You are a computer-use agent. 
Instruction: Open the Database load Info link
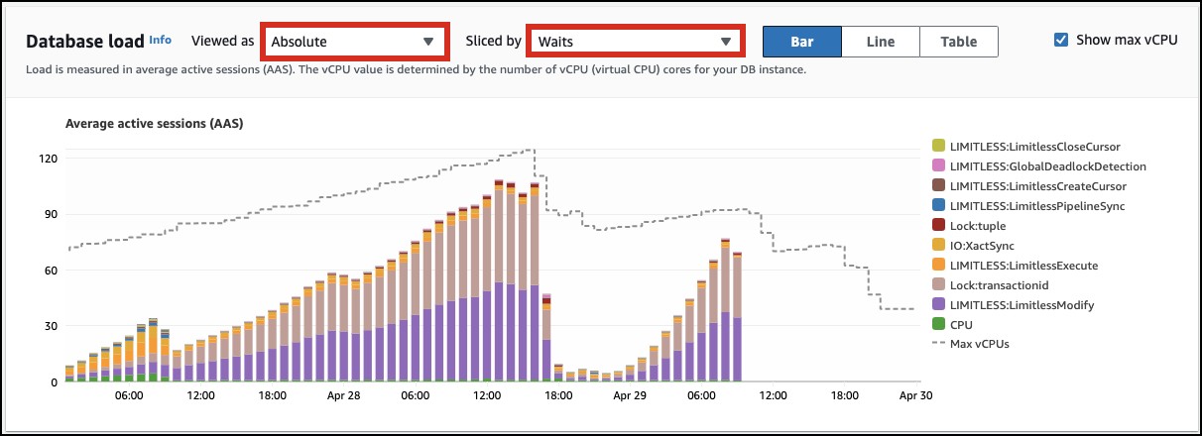(x=160, y=41)
